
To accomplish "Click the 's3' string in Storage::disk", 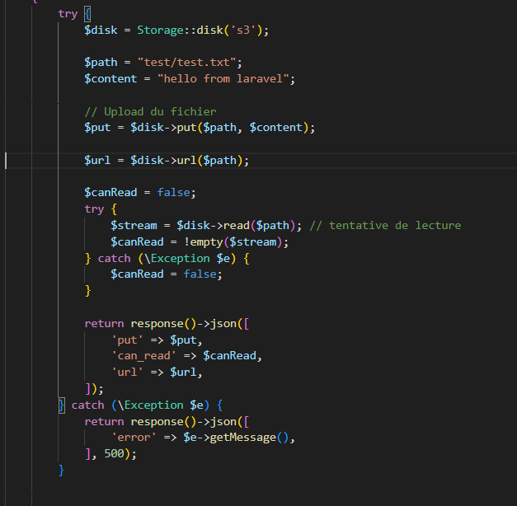I will pyautogui.click(x=245, y=30).
